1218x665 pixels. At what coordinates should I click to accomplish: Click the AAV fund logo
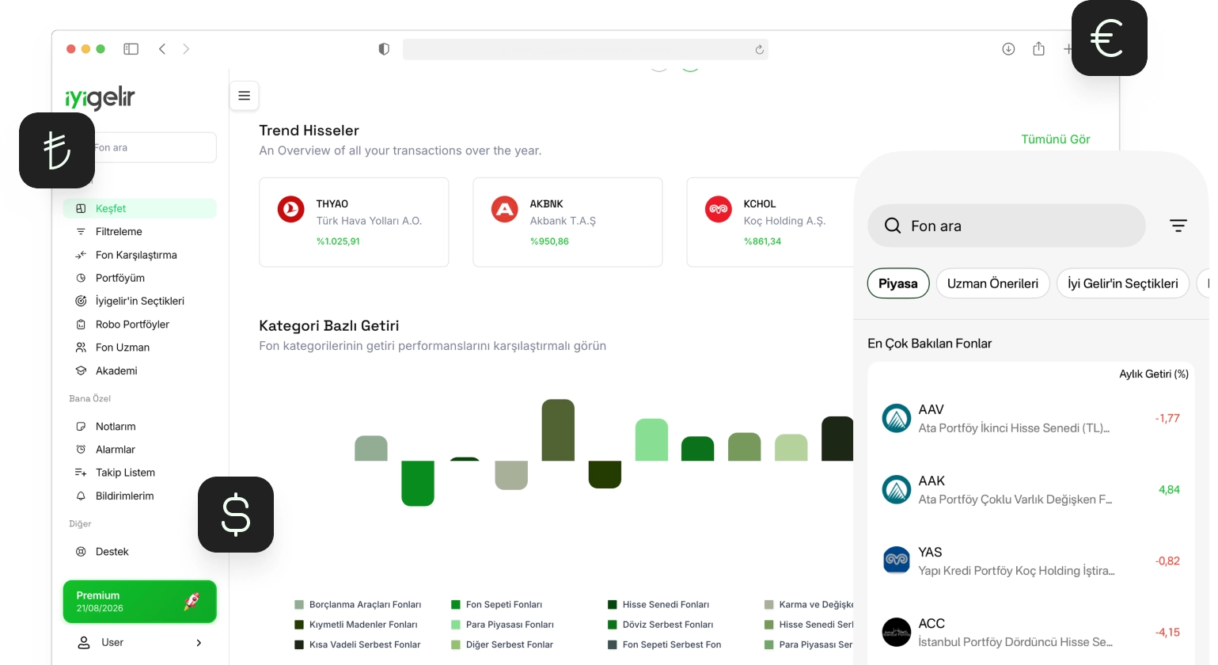[897, 418]
